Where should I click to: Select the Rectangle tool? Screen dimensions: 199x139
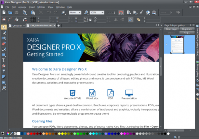click(x=4, y=55)
